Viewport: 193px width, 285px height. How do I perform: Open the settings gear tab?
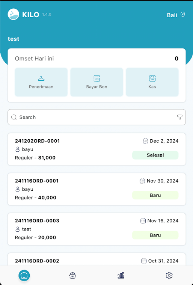coord(169,275)
